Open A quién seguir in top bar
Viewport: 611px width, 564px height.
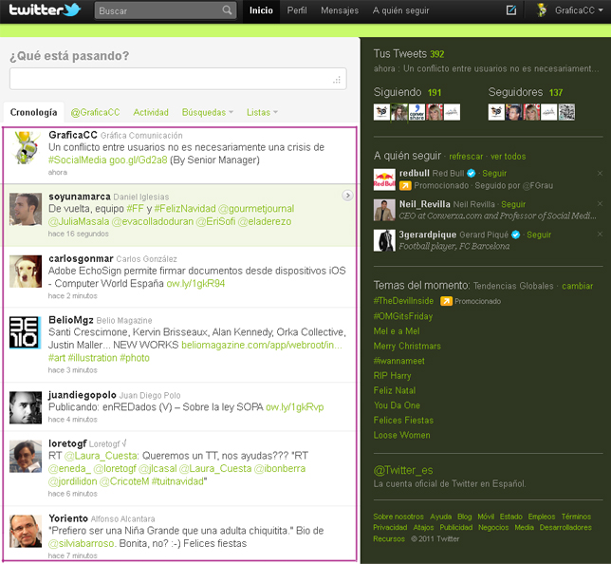tap(400, 10)
